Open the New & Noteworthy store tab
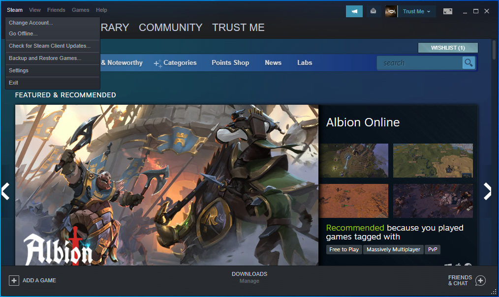The image size is (499, 297). pyautogui.click(x=122, y=62)
